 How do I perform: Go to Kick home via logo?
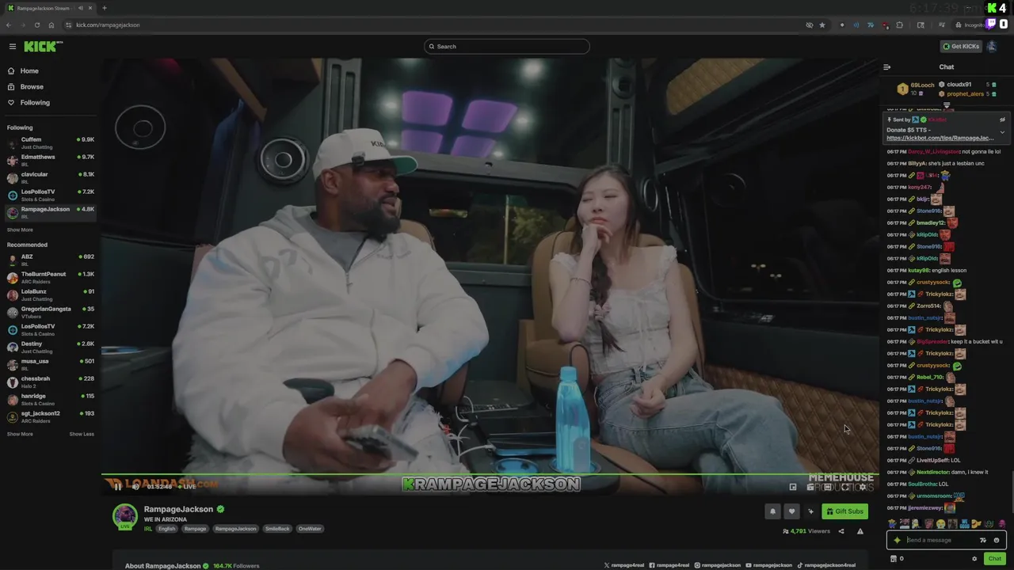coord(43,47)
